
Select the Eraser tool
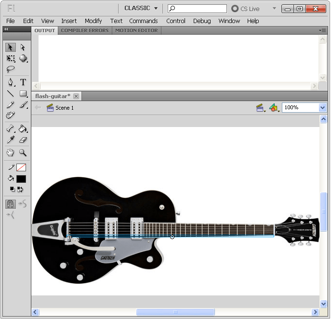pyautogui.click(x=23, y=140)
